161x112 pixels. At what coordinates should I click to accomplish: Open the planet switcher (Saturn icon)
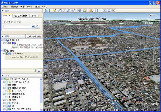pos(91,11)
